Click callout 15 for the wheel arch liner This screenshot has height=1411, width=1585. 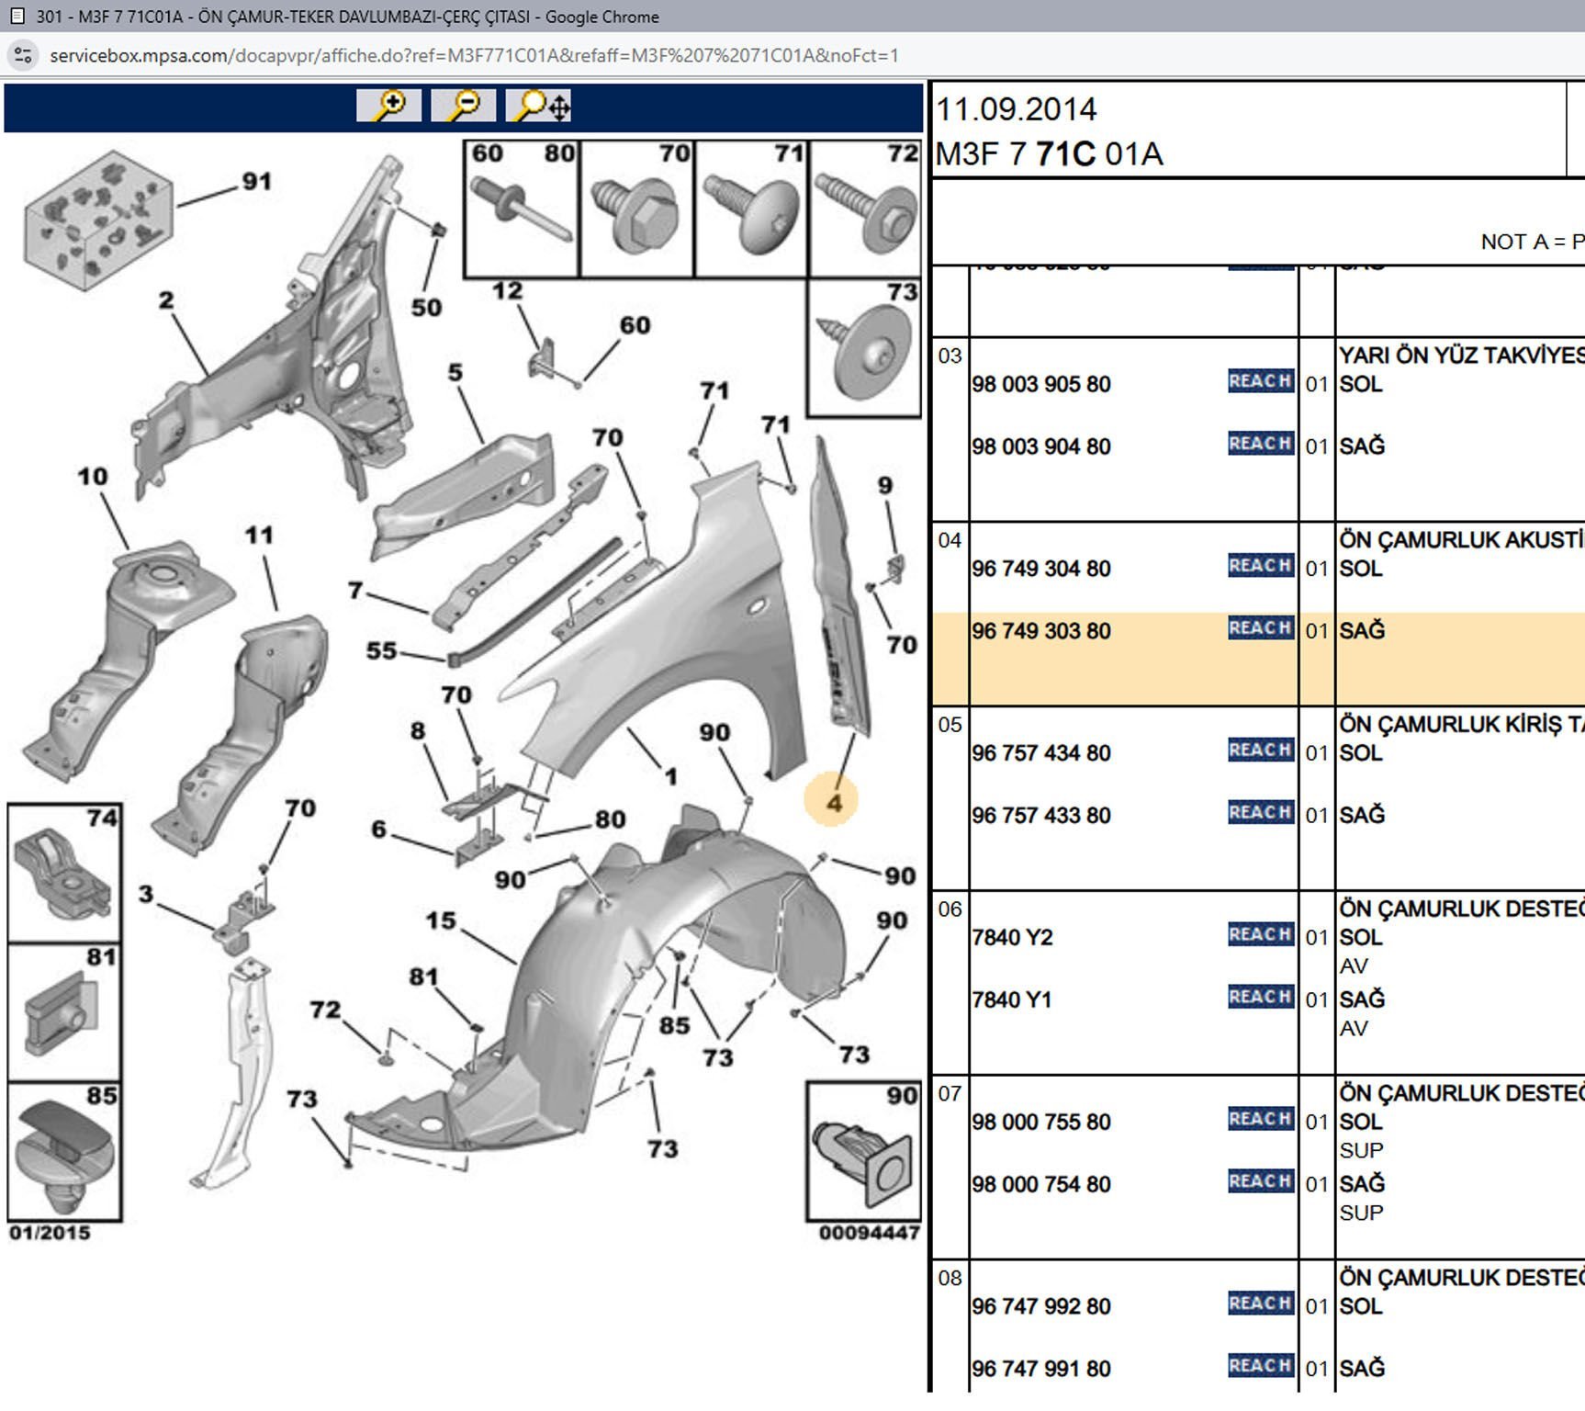coord(441,920)
